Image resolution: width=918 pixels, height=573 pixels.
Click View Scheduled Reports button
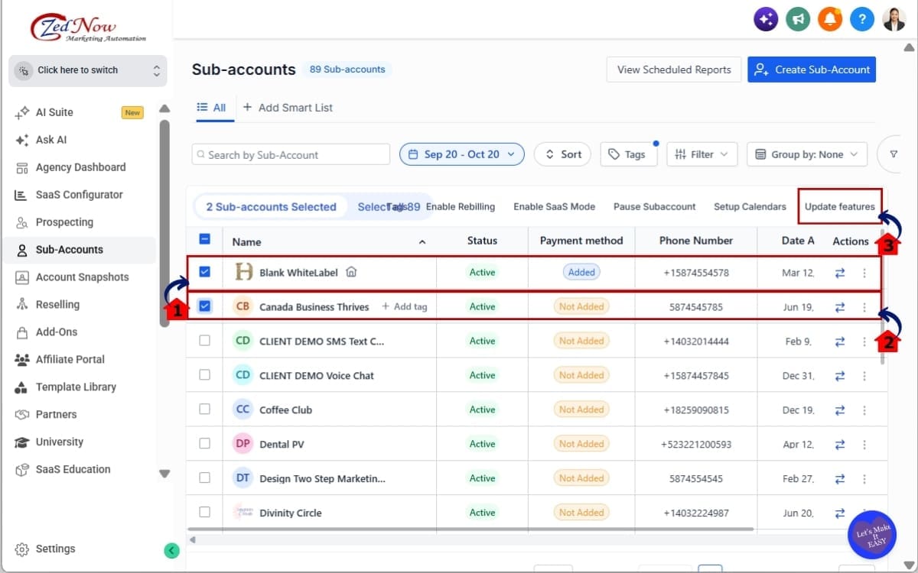[x=674, y=70]
